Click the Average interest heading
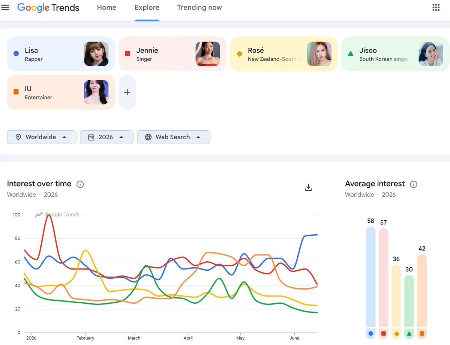Screen dimensions: 450x345 375,184
